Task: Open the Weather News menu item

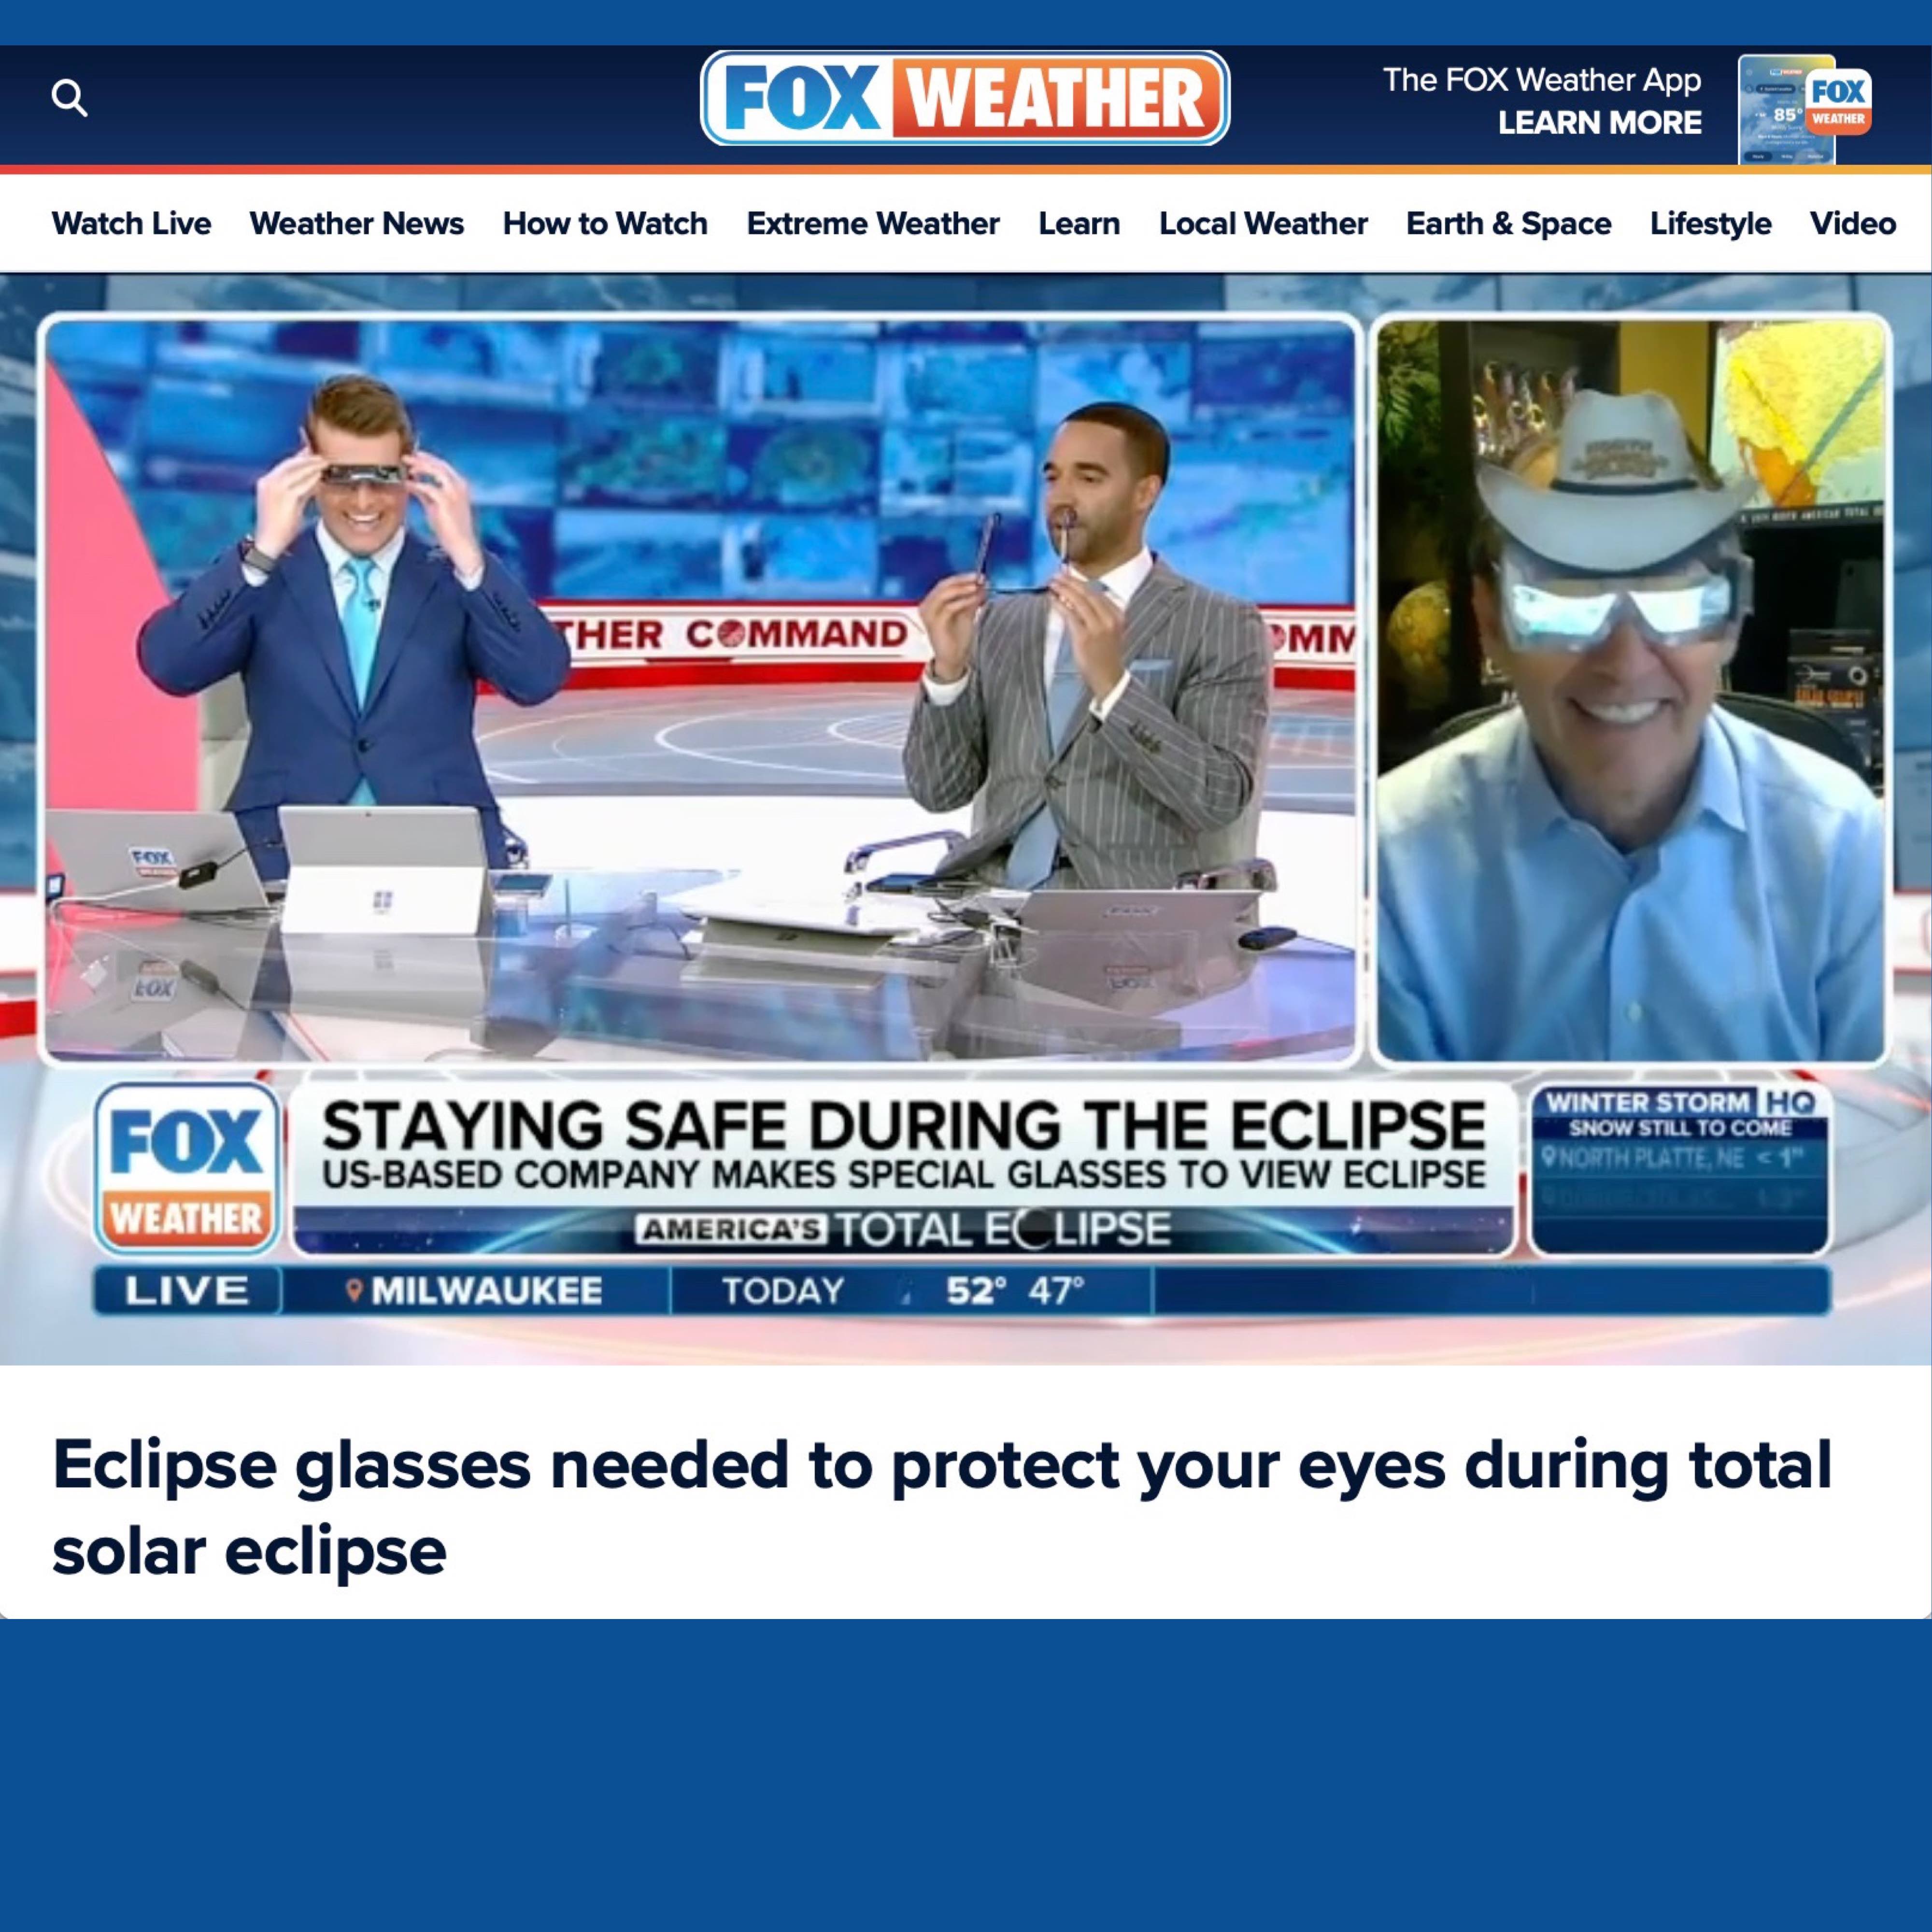Action: pos(357,223)
